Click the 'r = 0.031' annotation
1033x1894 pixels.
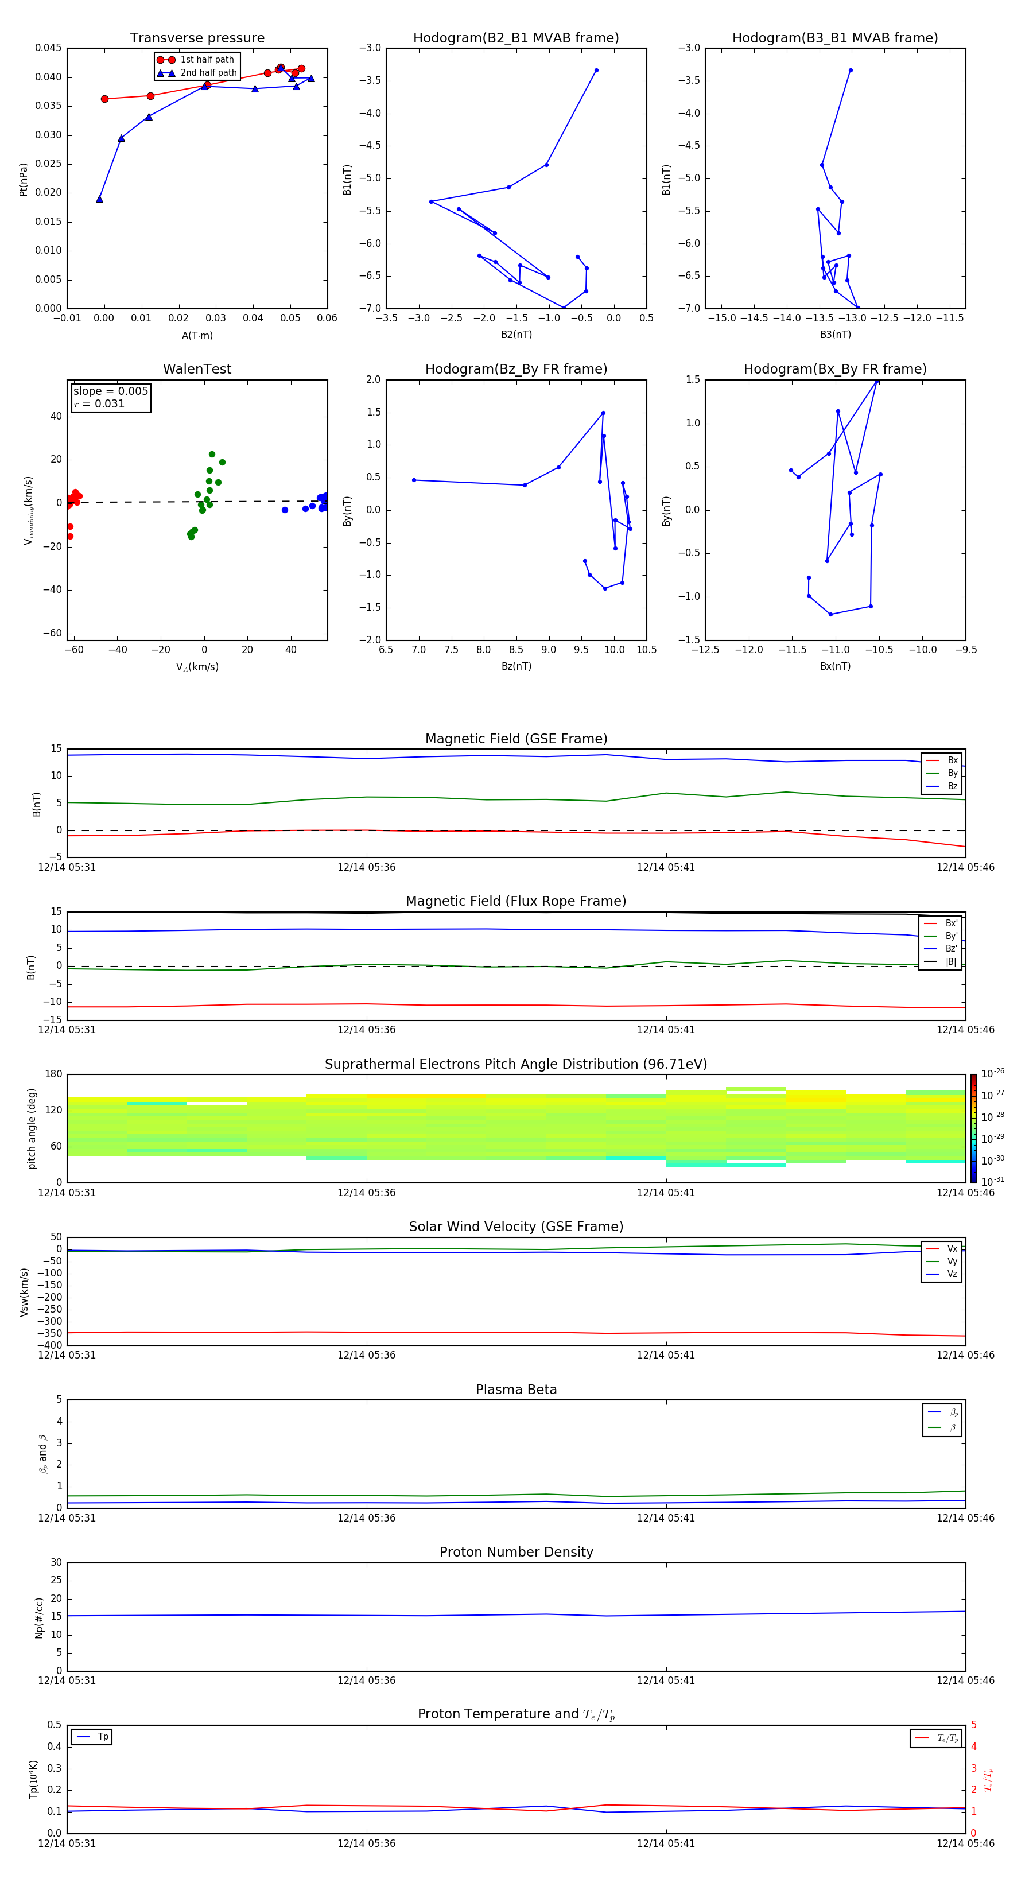[x=99, y=403]
